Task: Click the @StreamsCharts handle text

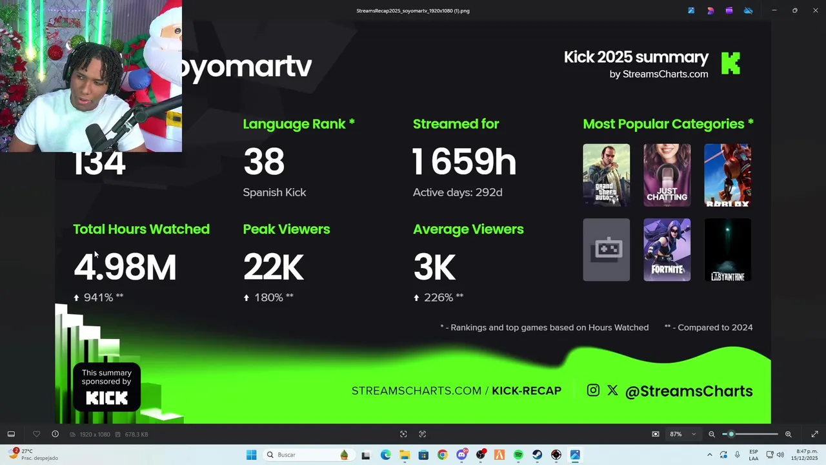Action: (689, 391)
